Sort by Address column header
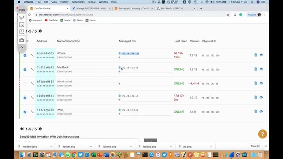 [42, 41]
